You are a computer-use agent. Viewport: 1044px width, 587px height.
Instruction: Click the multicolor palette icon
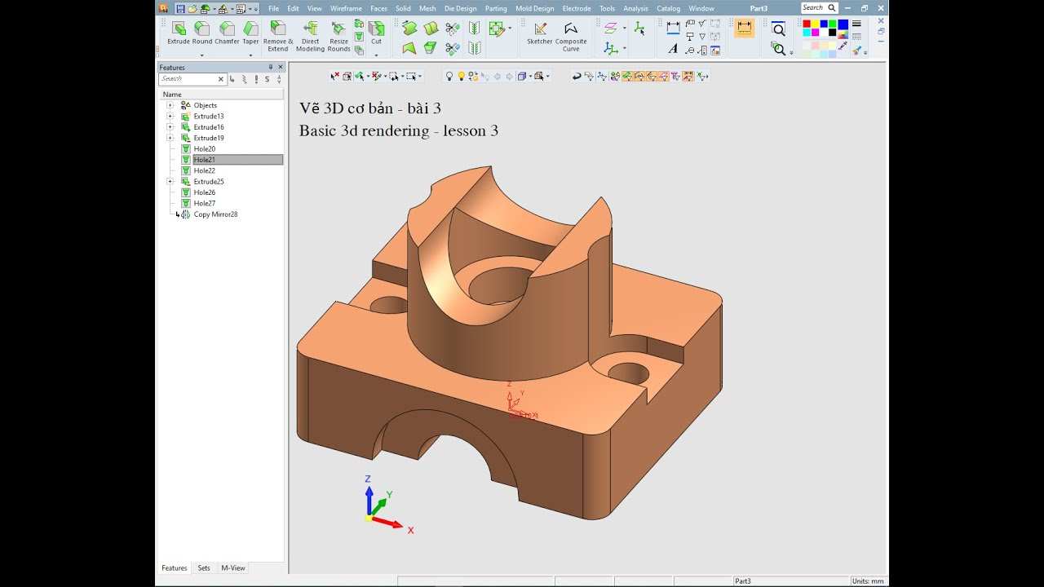(843, 36)
